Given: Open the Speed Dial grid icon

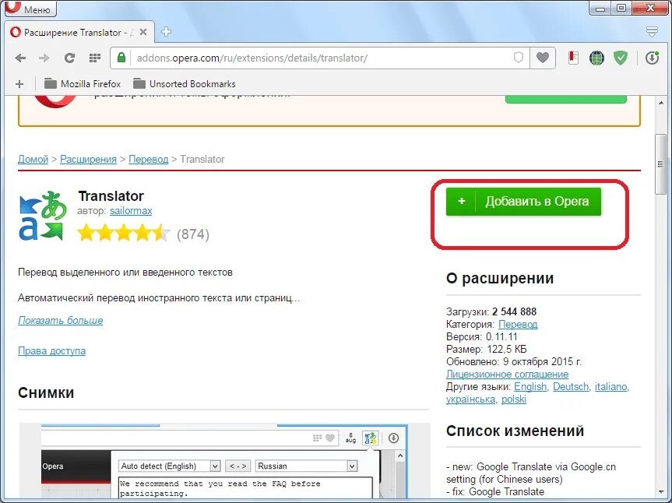Looking at the screenshot, I should 95,58.
